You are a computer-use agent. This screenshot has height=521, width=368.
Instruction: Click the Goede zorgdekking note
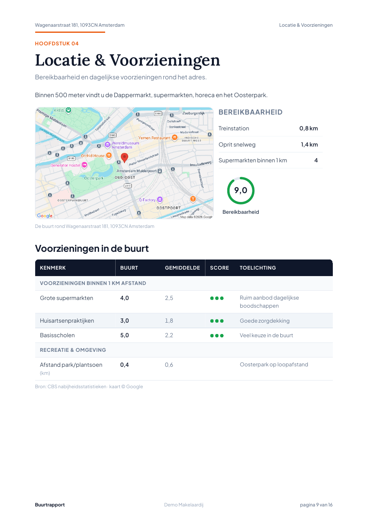[x=264, y=321]
